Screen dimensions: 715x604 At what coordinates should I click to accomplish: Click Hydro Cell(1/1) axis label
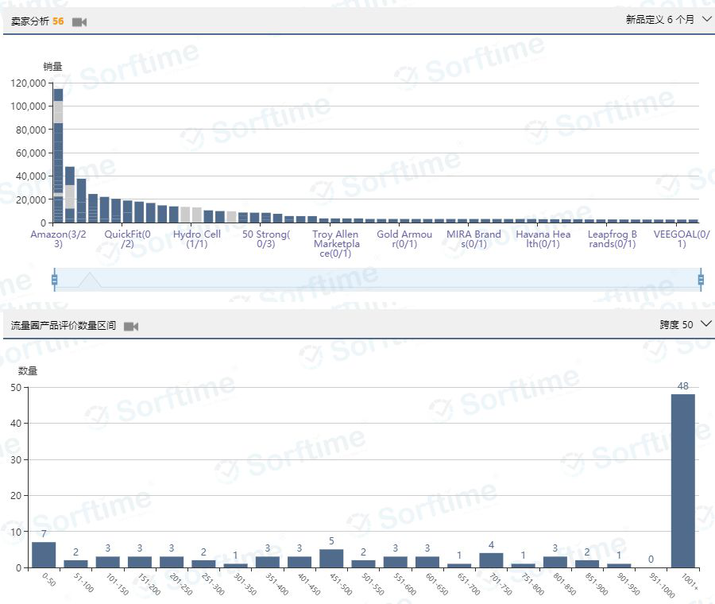pyautogui.click(x=196, y=239)
